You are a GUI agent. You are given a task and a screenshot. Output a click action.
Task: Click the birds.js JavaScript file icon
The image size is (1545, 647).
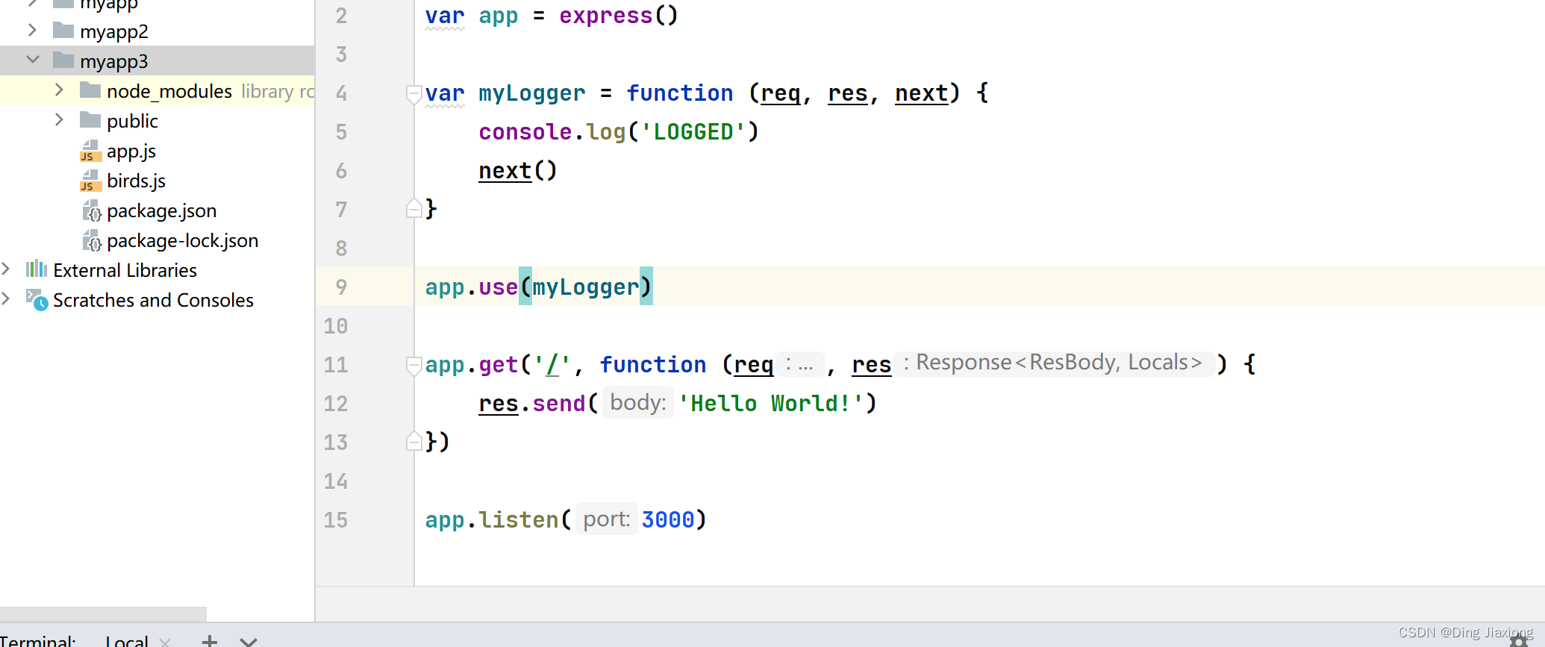(x=90, y=181)
